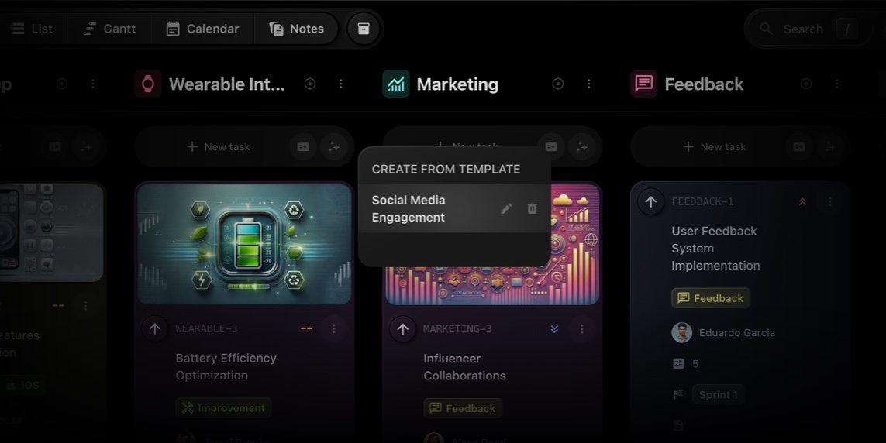
Task: Switch to the Gantt view tab
Action: click(110, 29)
